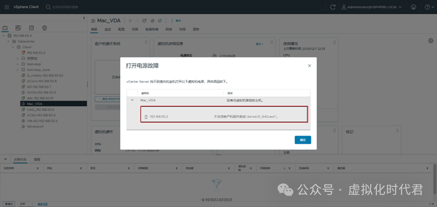437x207 pixels.
Task: Open the 操作 actions menu beside Mac_VDA
Action: click(176, 21)
